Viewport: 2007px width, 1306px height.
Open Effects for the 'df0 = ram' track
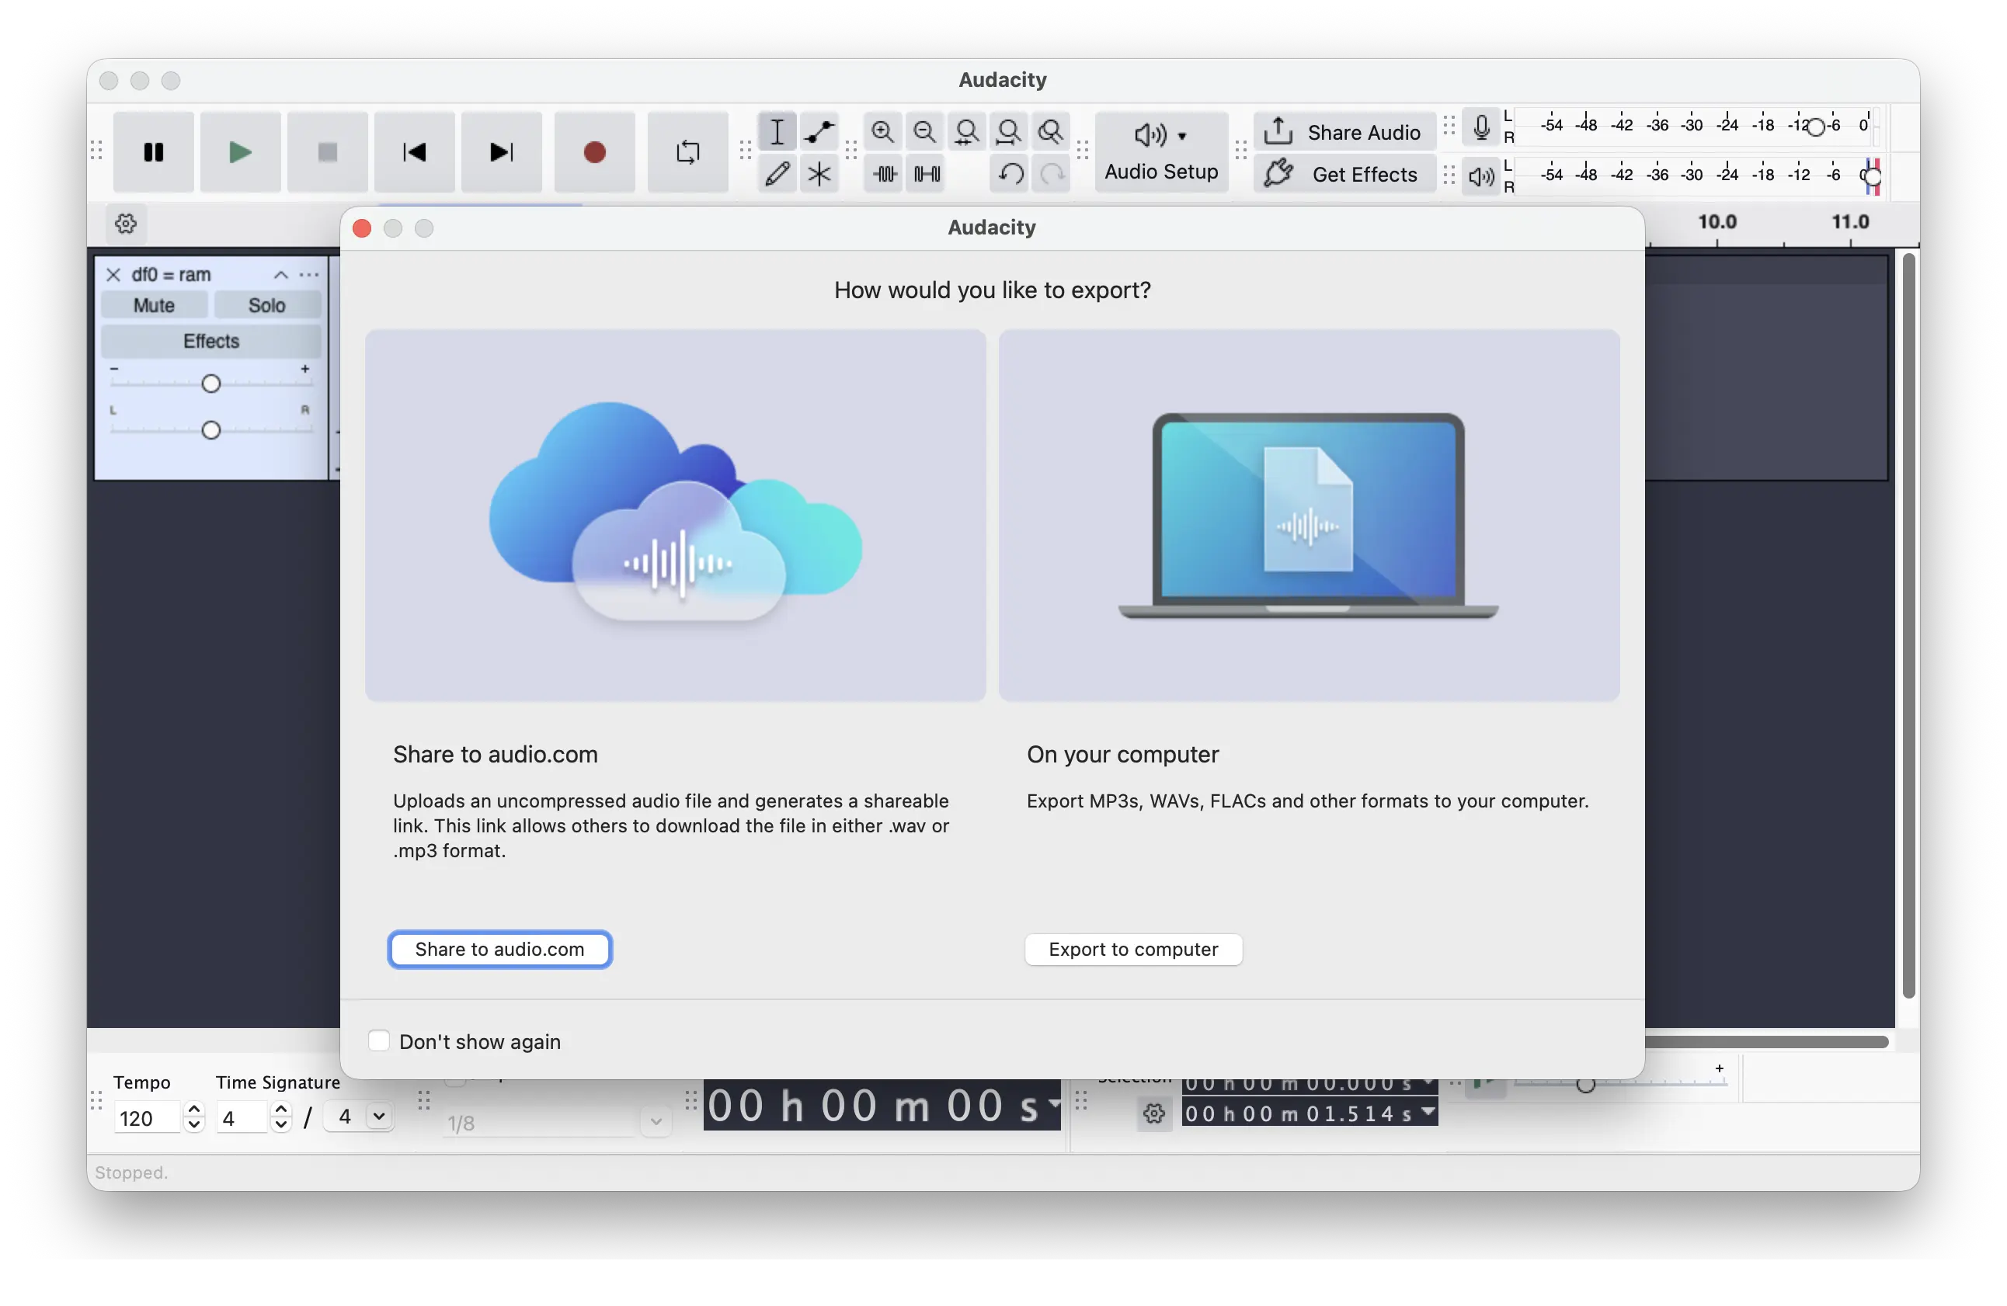pyautogui.click(x=210, y=341)
